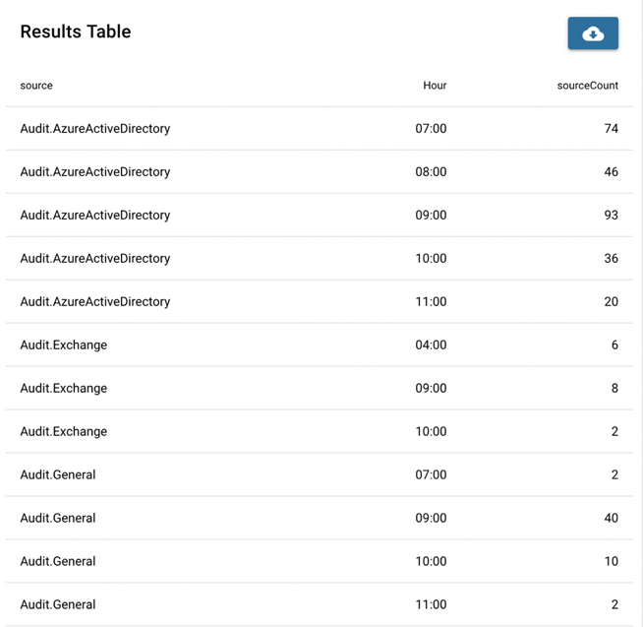Sort by the sourceCount column header
The width and height of the screenshot is (643, 627).
click(587, 86)
